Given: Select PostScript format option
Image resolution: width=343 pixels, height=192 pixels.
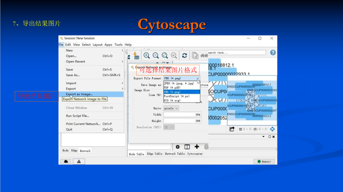Looking at the screenshot, I should pos(182,96).
